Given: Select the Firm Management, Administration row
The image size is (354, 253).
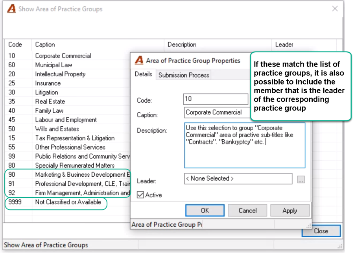Looking at the screenshot, I should point(67,193).
